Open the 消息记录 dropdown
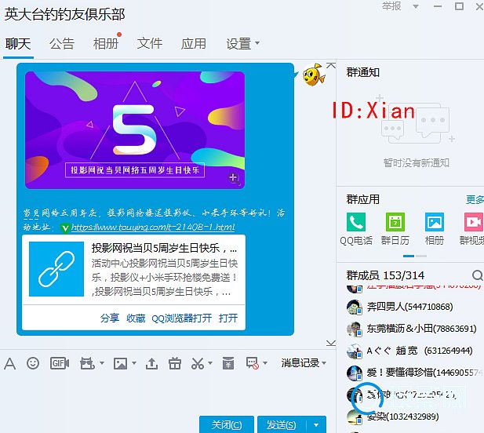This screenshot has height=433, width=484. tap(303, 363)
